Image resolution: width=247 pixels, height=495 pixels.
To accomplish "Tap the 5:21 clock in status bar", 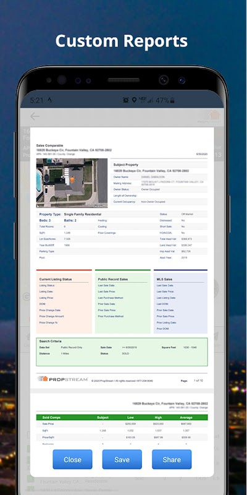I will (x=36, y=100).
